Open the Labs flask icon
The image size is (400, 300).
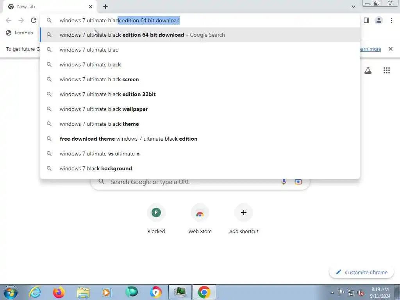368,70
